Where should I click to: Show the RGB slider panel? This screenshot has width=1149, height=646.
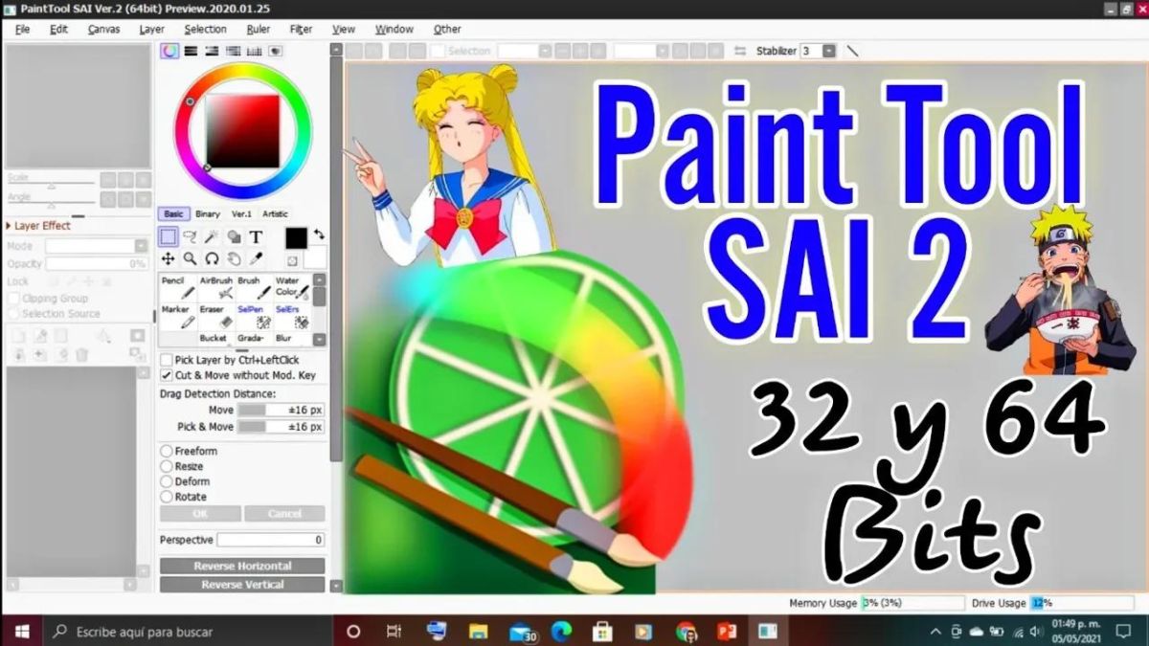(x=191, y=51)
